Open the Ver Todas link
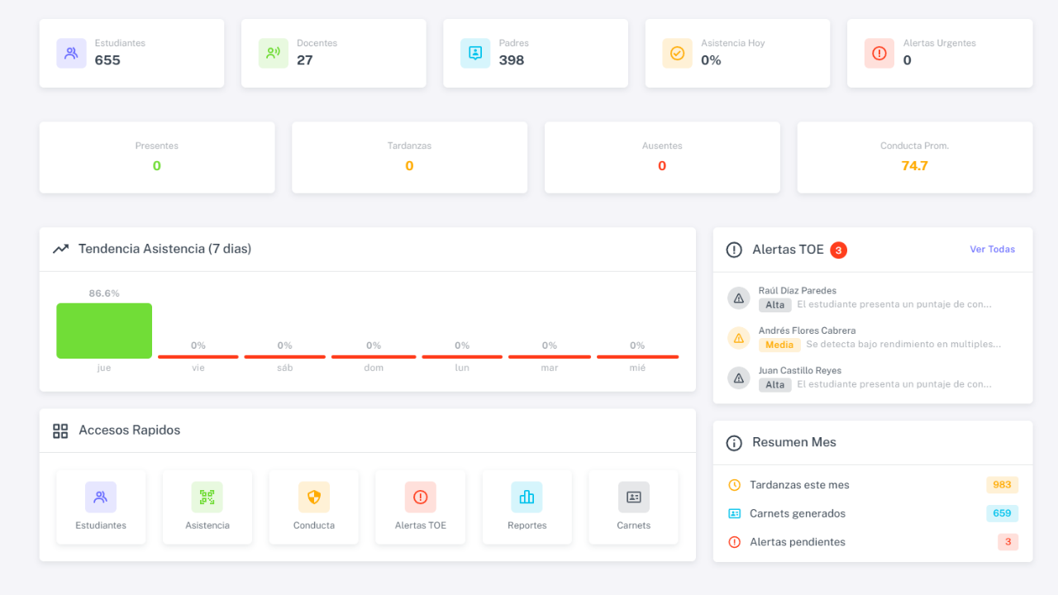This screenshot has width=1058, height=595. click(x=992, y=249)
